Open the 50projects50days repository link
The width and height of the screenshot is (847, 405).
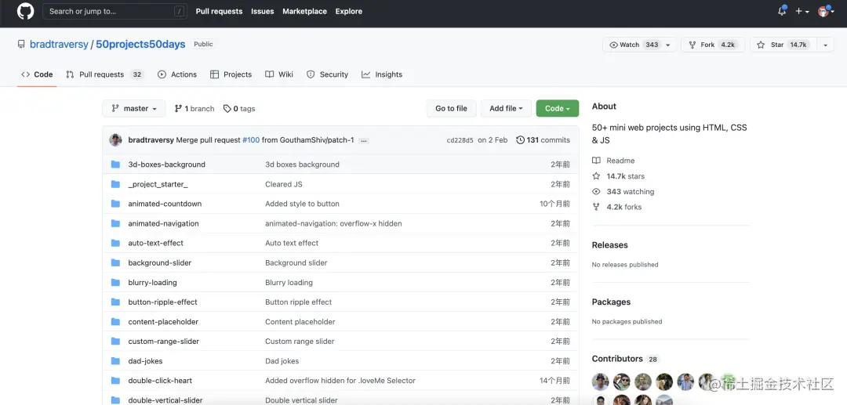coord(140,44)
